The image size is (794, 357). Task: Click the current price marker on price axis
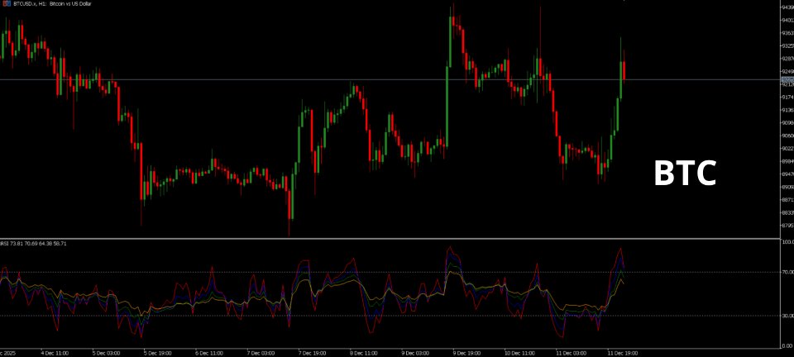coord(787,80)
